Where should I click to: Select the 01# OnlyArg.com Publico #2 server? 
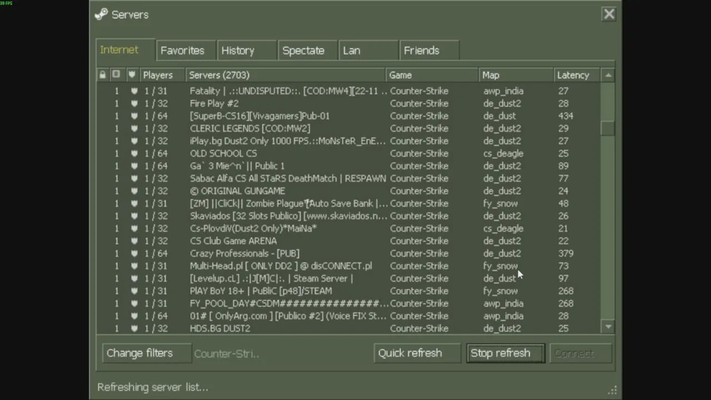click(349, 316)
